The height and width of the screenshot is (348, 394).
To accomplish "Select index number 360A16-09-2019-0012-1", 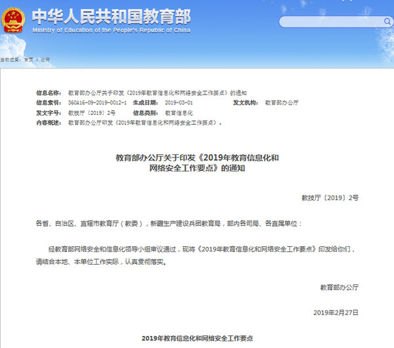I will coord(97,103).
